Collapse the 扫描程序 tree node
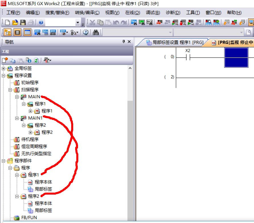 (x=10, y=90)
